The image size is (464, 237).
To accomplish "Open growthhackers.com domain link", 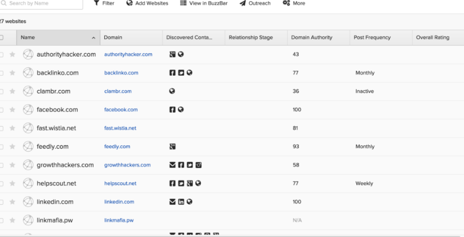I will coord(127,165).
